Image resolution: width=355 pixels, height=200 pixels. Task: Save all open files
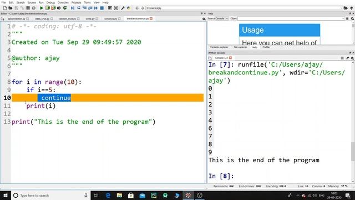(22, 8)
